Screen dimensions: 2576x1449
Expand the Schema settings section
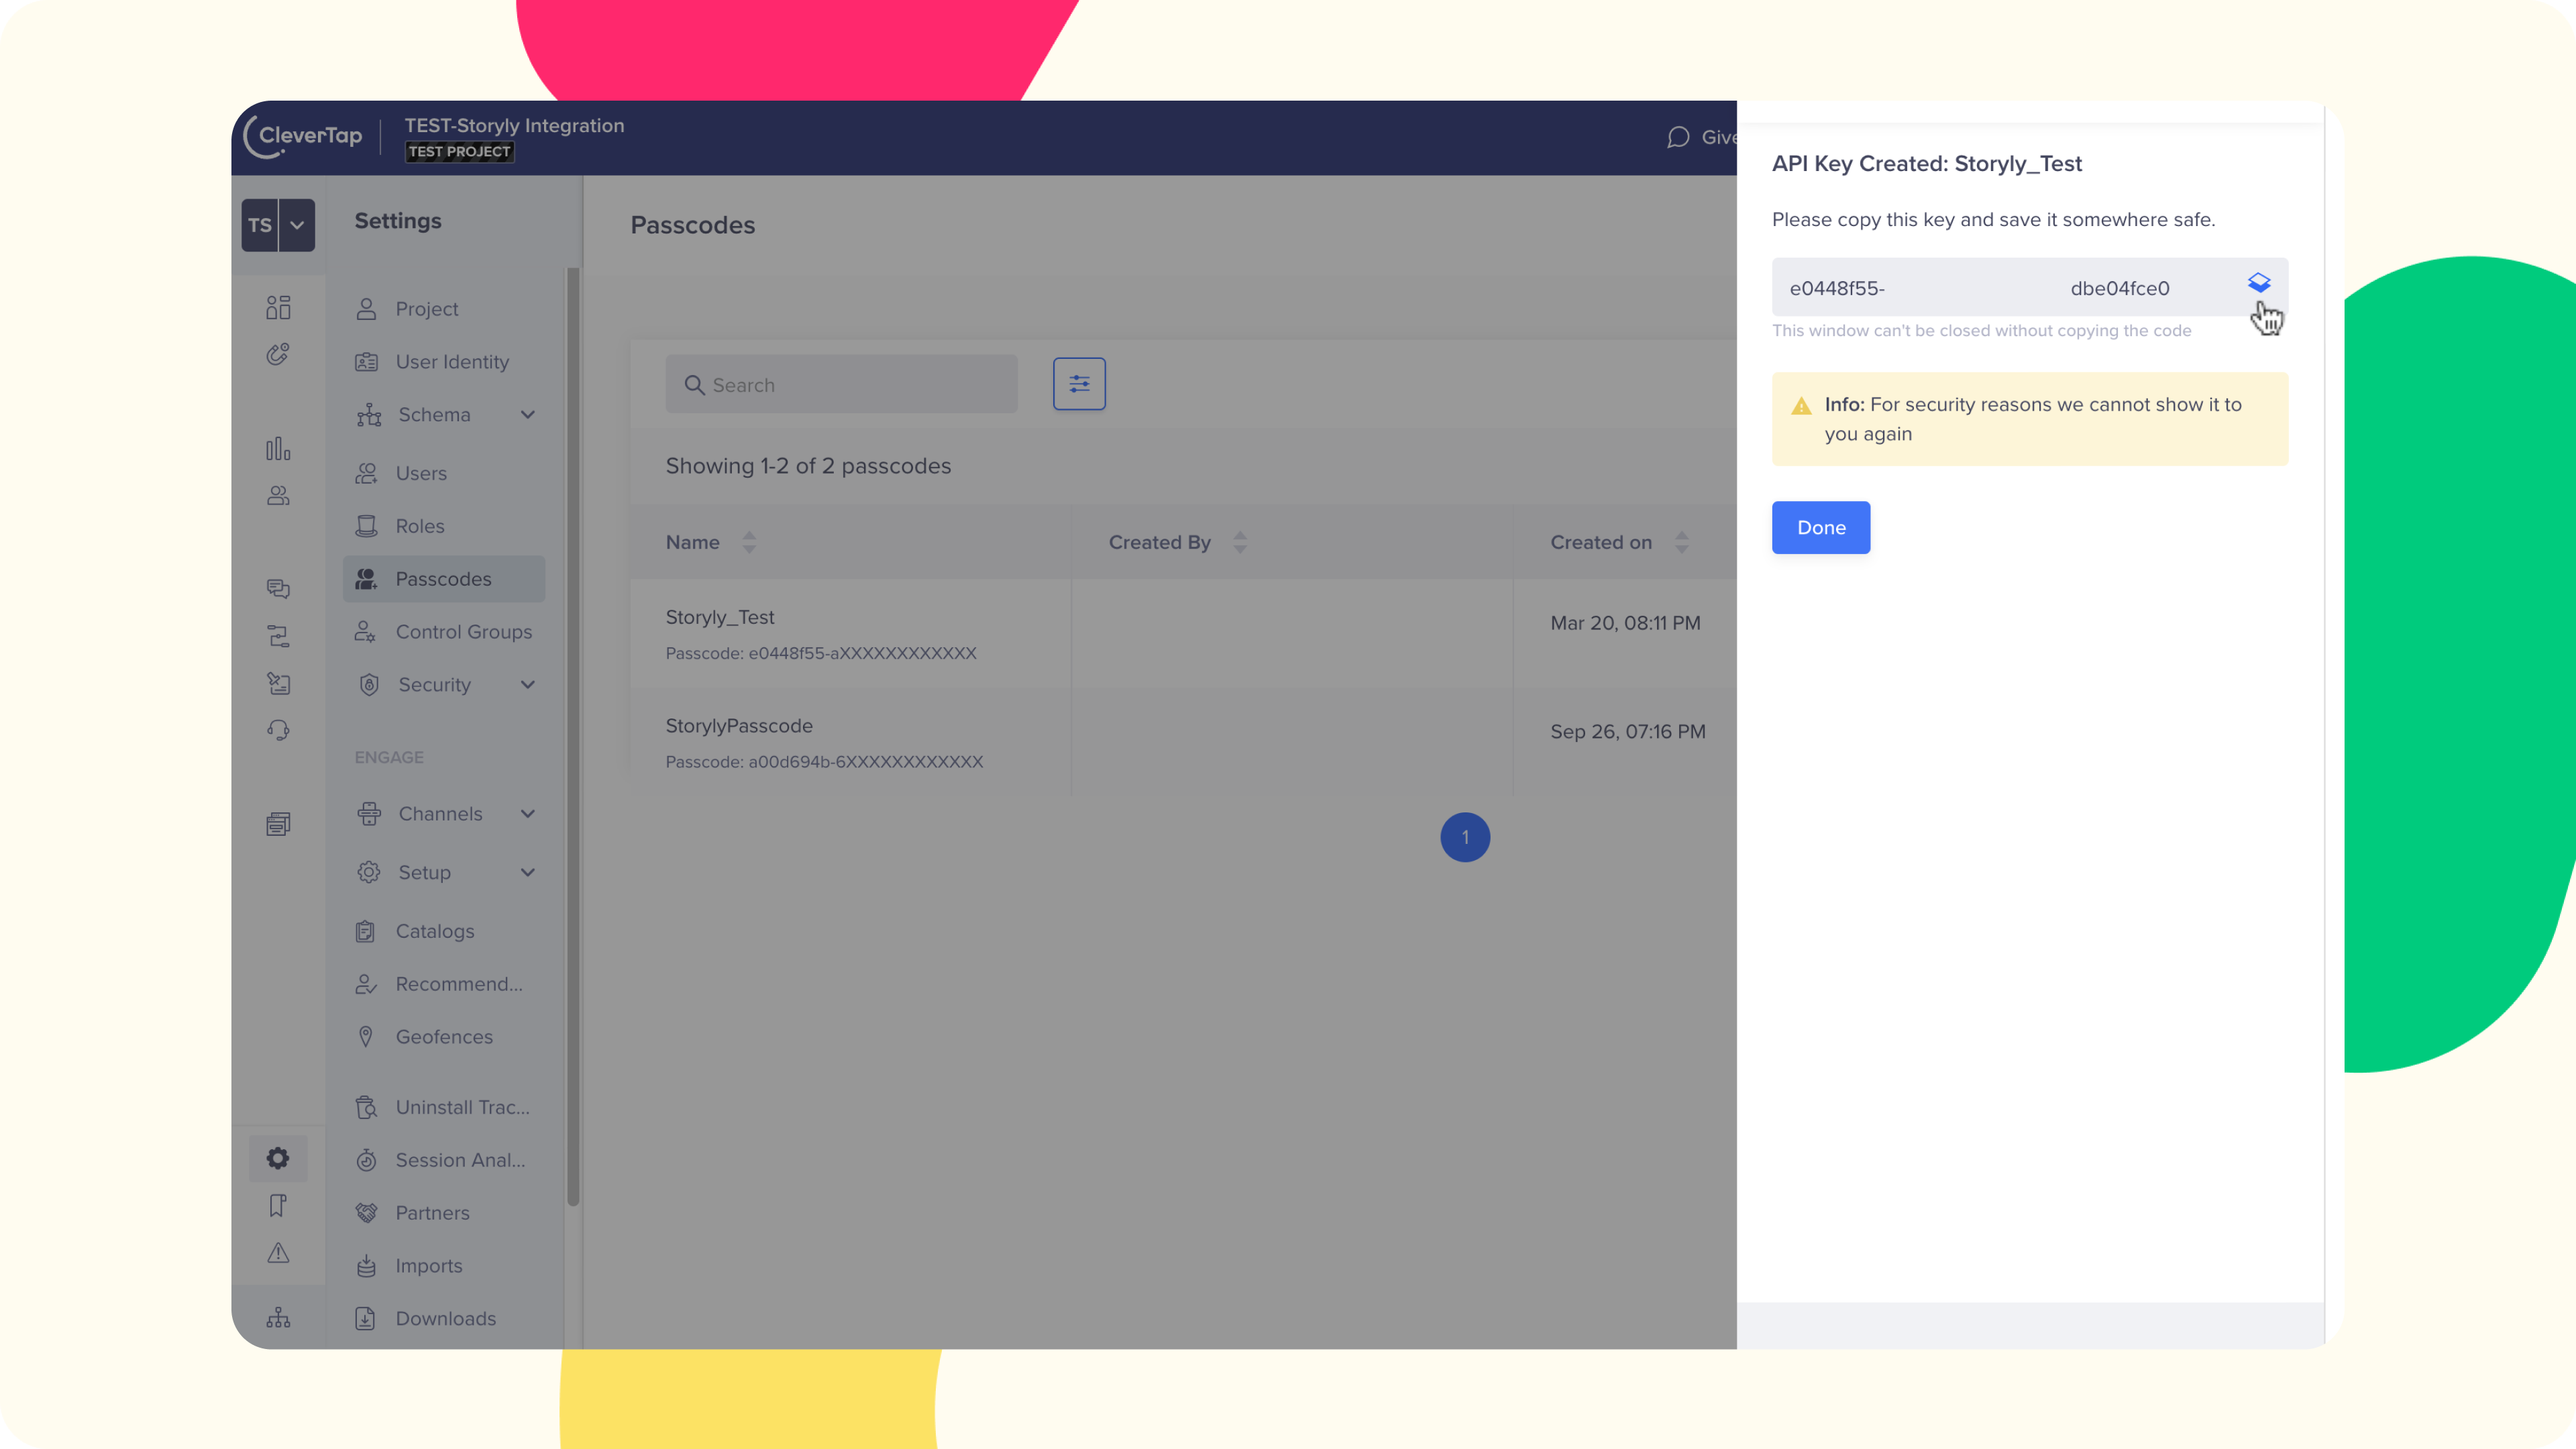pyautogui.click(x=527, y=415)
